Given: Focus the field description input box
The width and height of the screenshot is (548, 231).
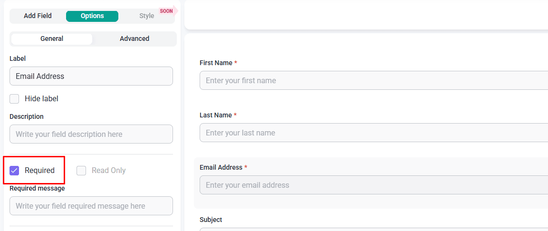Looking at the screenshot, I should click(91, 134).
